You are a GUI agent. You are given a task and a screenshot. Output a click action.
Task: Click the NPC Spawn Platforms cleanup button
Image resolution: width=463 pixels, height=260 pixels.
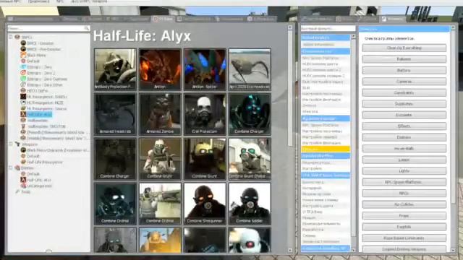point(404,182)
